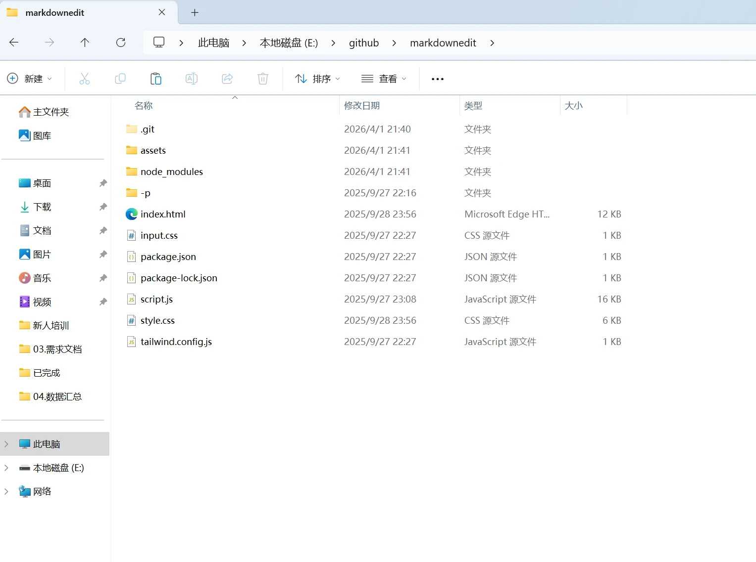Click the Delete trash can icon
The height and width of the screenshot is (562, 756).
point(263,79)
